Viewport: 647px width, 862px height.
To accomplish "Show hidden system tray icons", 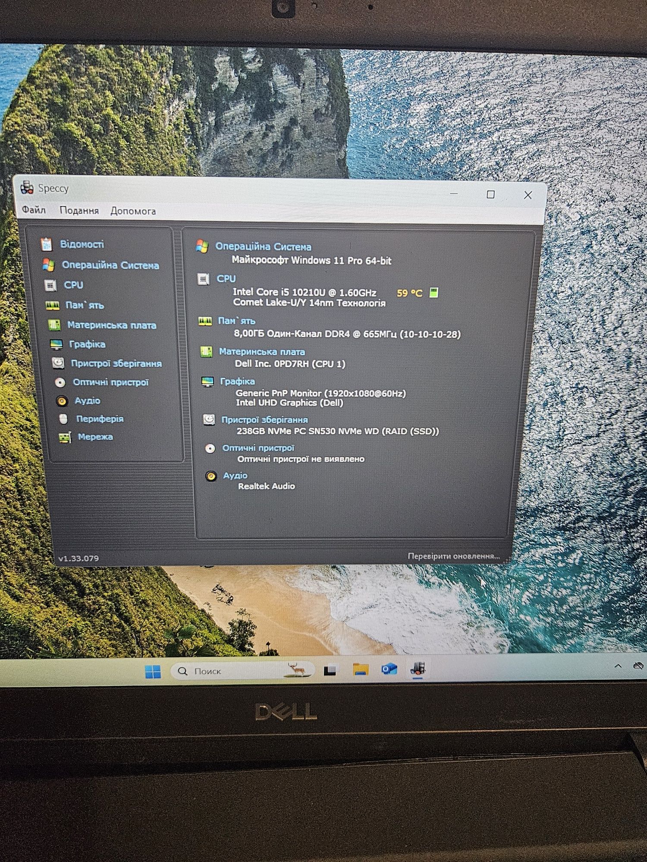I will [618, 666].
